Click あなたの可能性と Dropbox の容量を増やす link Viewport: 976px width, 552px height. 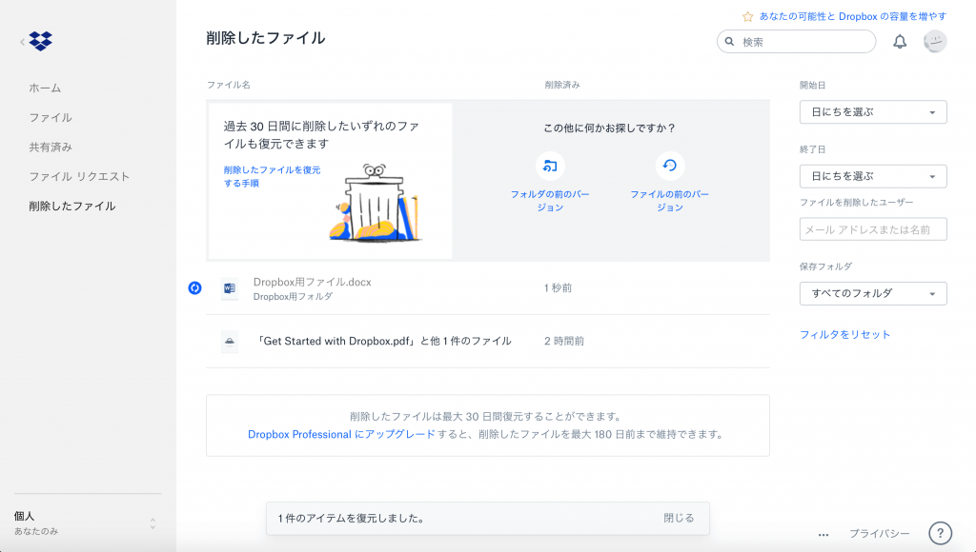point(853,17)
